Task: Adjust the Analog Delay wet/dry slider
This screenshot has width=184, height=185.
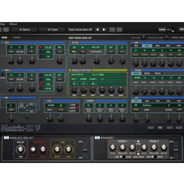Action: (x=85, y=150)
